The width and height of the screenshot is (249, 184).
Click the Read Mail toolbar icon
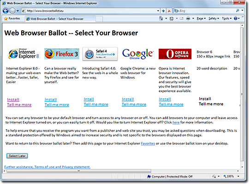coord(182,19)
